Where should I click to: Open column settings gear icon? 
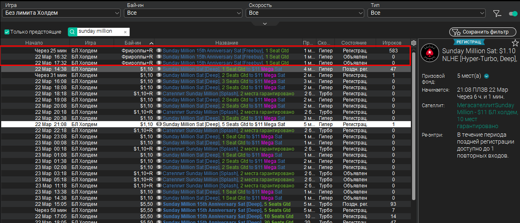(x=414, y=43)
